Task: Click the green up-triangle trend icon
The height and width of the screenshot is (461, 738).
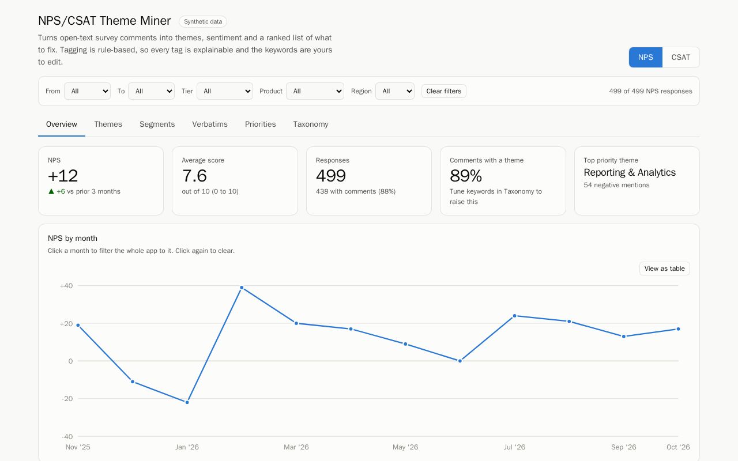Action: pos(51,191)
